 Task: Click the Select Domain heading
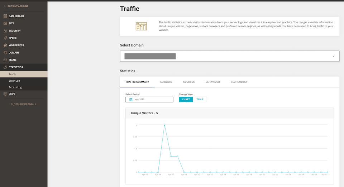132,45
